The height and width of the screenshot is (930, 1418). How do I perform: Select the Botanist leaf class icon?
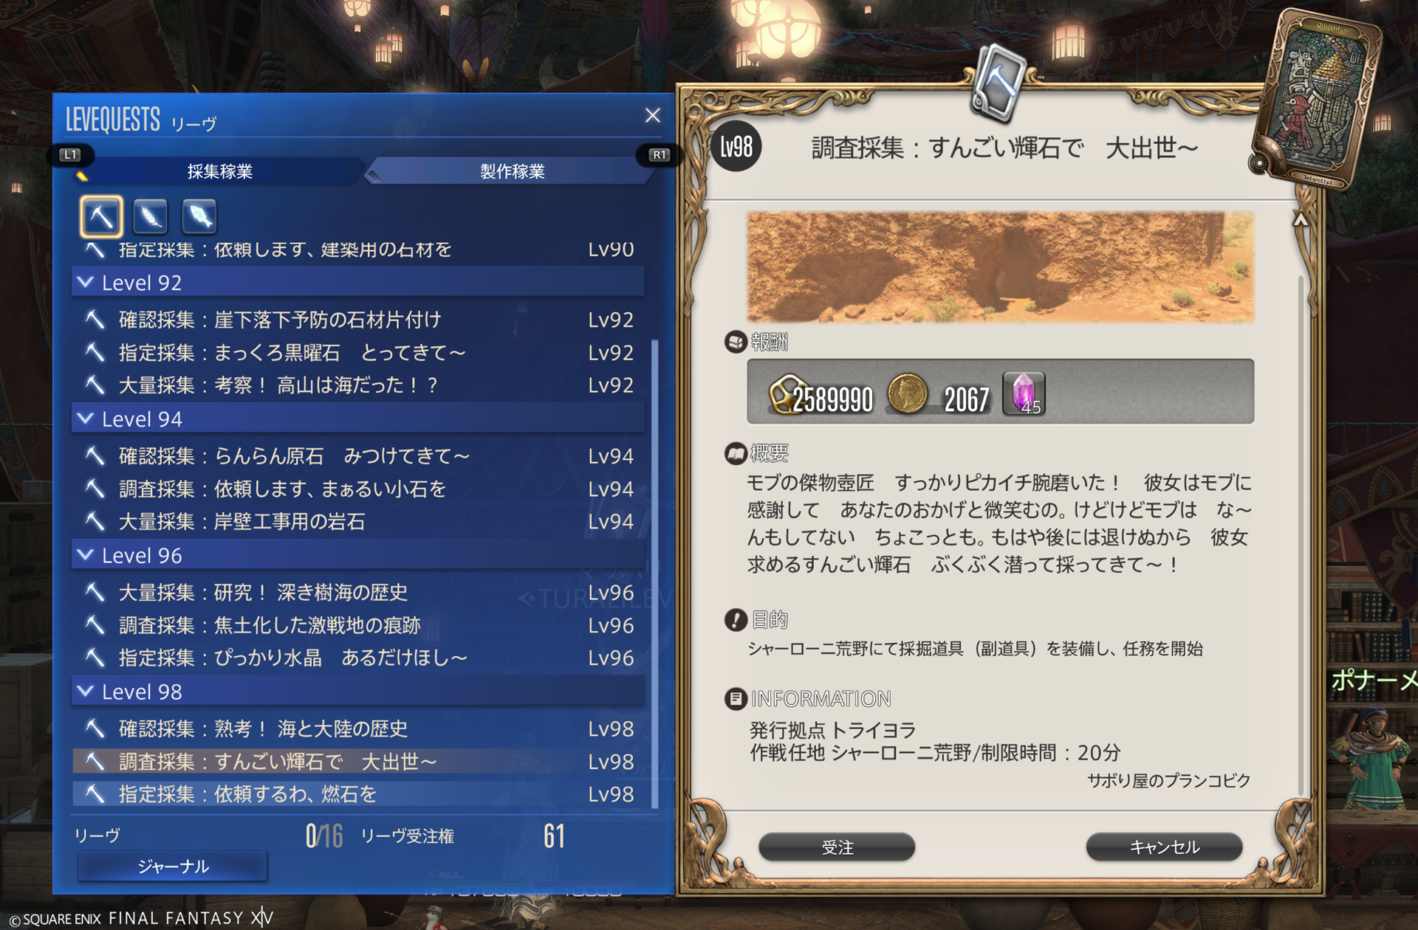pos(150,216)
